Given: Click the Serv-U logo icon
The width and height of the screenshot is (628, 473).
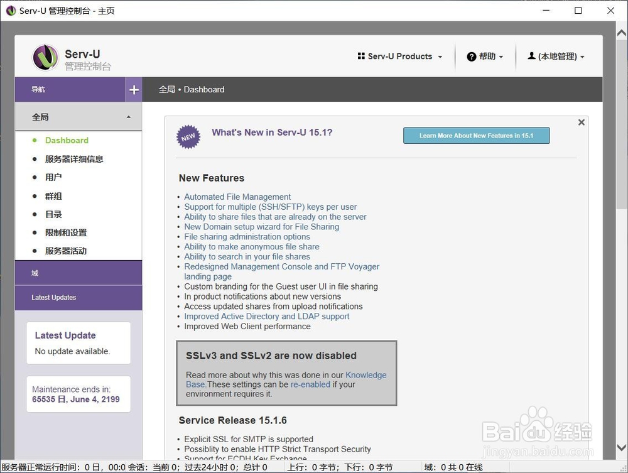Looking at the screenshot, I should tap(45, 57).
